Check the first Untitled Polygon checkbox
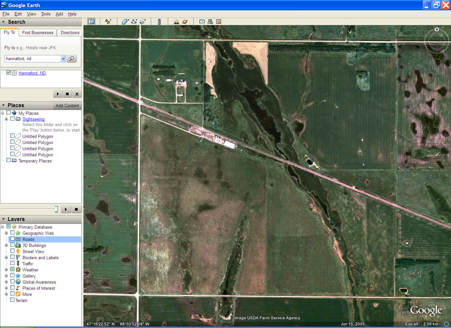Image resolution: width=451 pixels, height=328 pixels. click(12, 136)
